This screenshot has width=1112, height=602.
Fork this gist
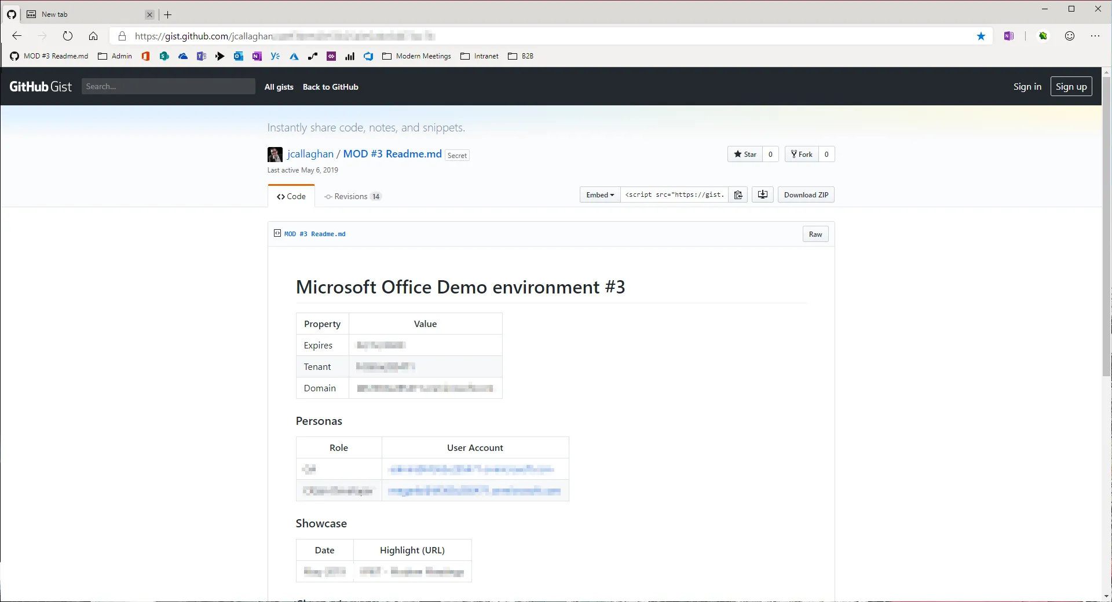(x=802, y=154)
